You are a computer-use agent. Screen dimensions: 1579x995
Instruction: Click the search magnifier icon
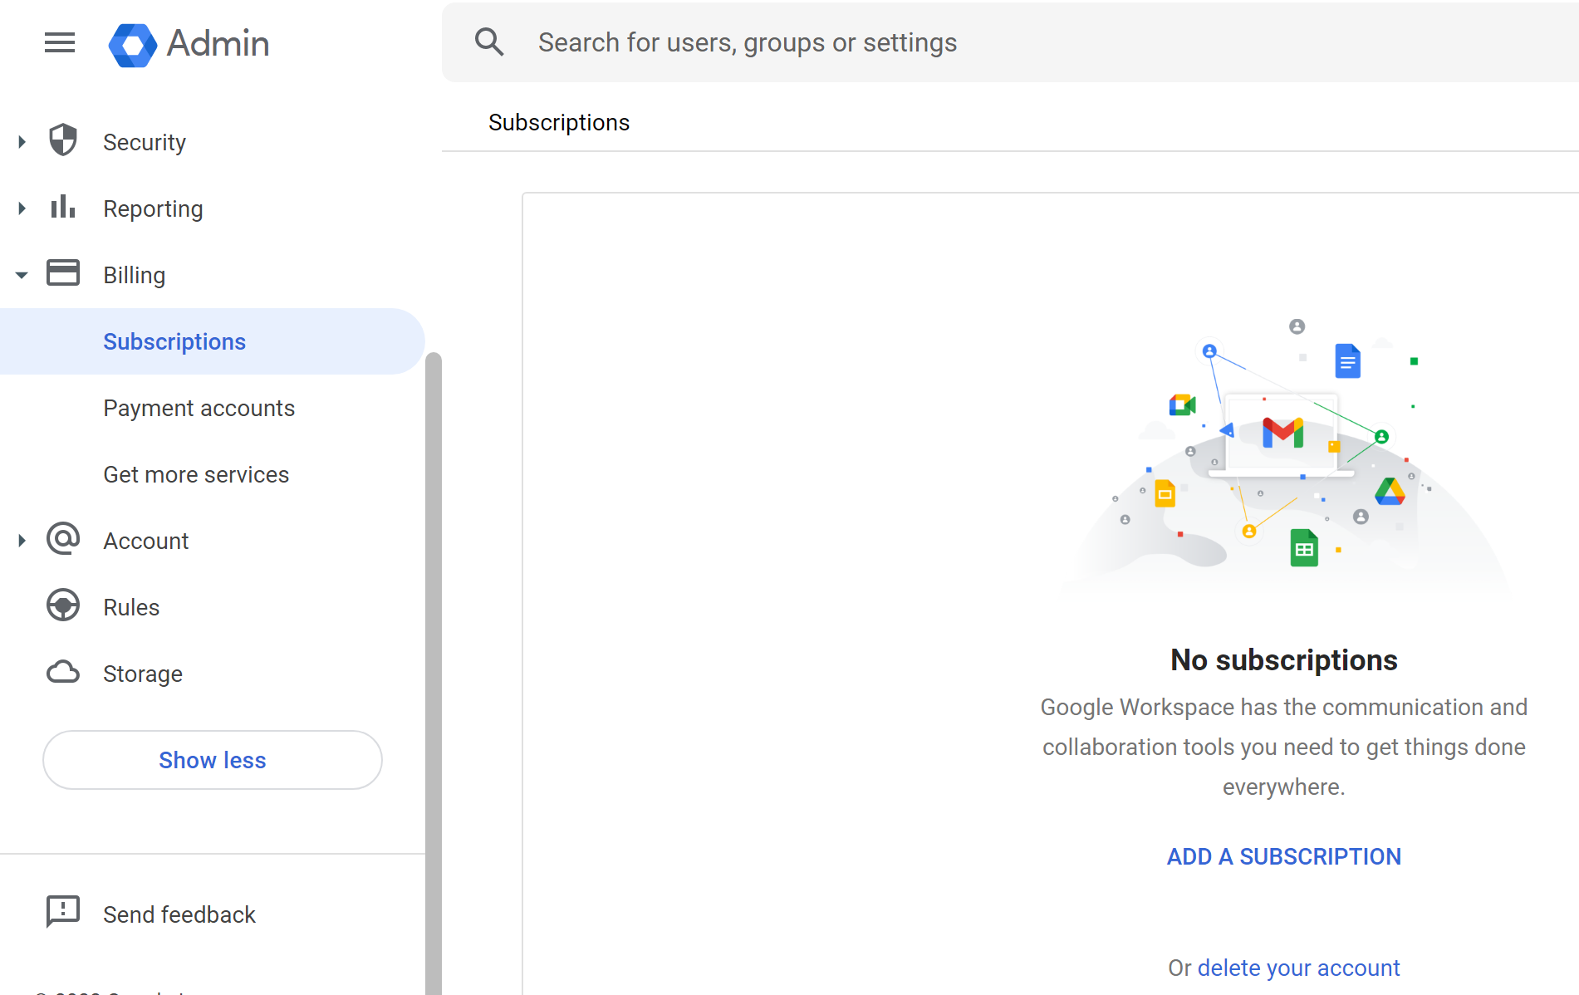click(489, 42)
